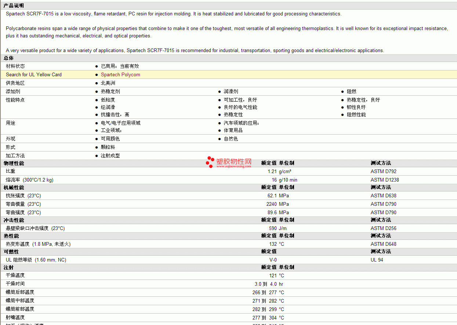This screenshot has width=457, height=325.
Task: Select the 可用颜色 appearance value
Action: pyautogui.click(x=110, y=139)
